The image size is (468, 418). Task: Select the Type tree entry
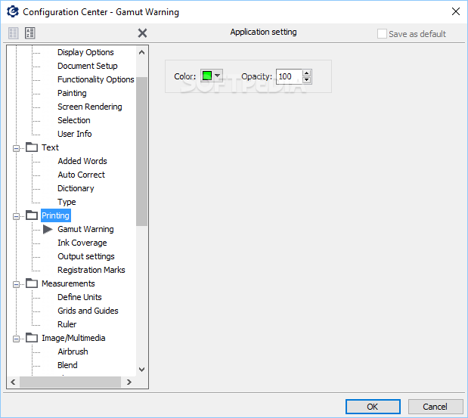click(x=67, y=202)
